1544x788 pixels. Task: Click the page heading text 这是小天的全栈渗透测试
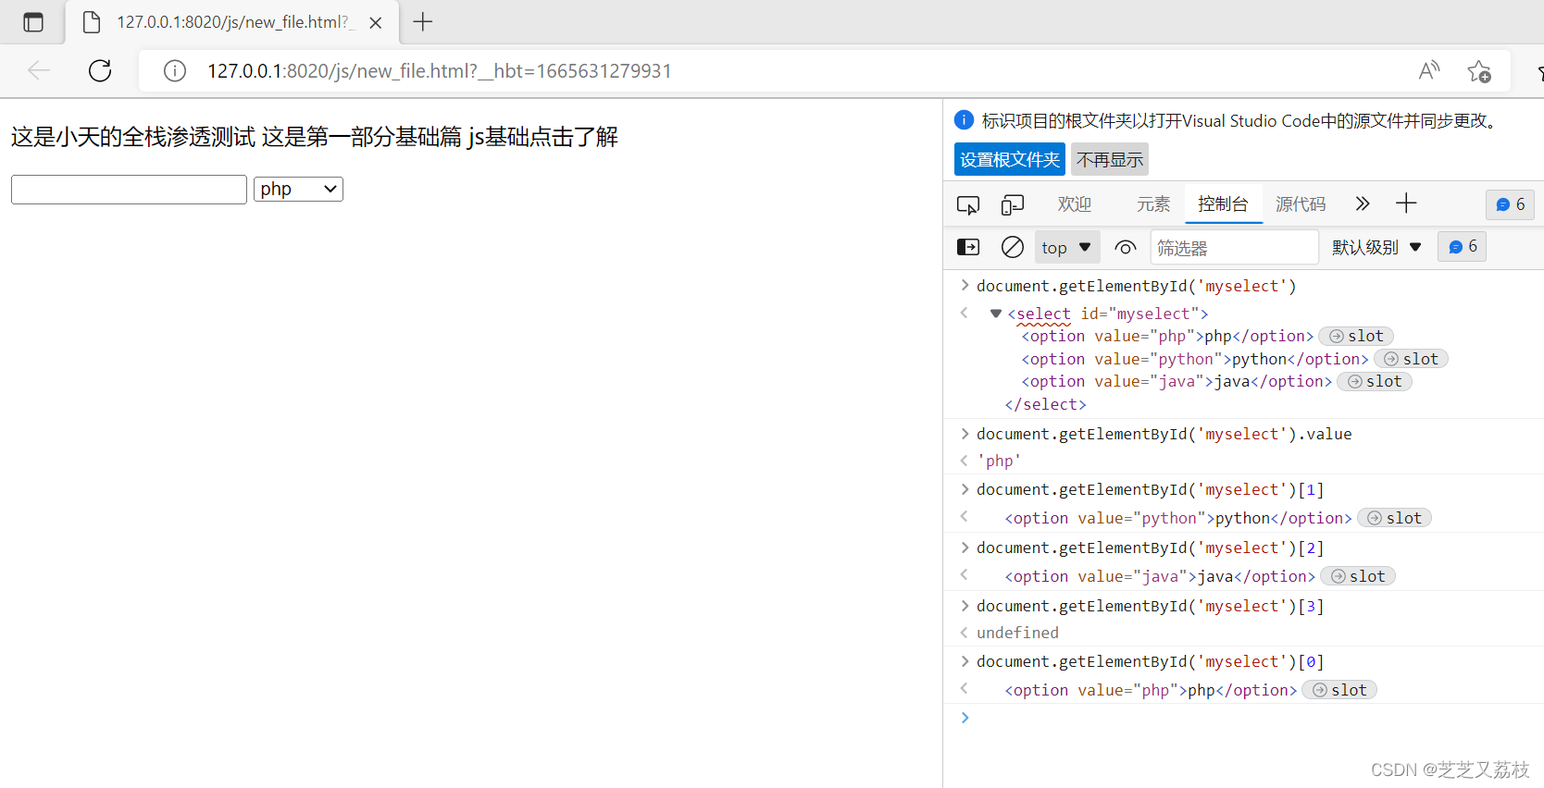click(133, 137)
